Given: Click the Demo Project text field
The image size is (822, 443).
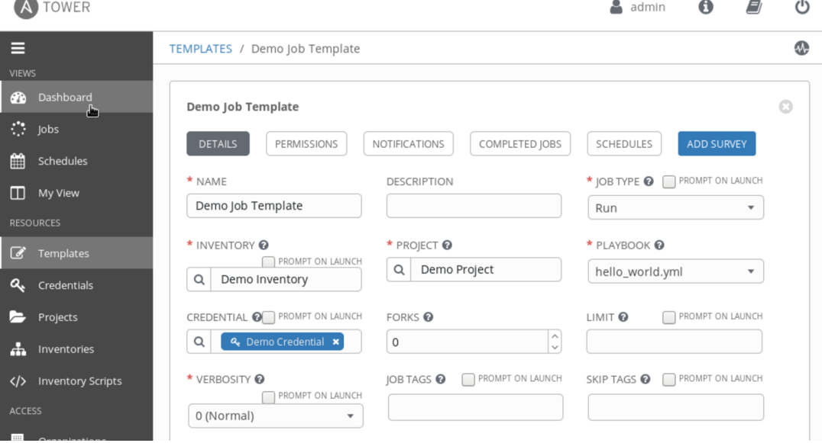Looking at the screenshot, I should (485, 269).
